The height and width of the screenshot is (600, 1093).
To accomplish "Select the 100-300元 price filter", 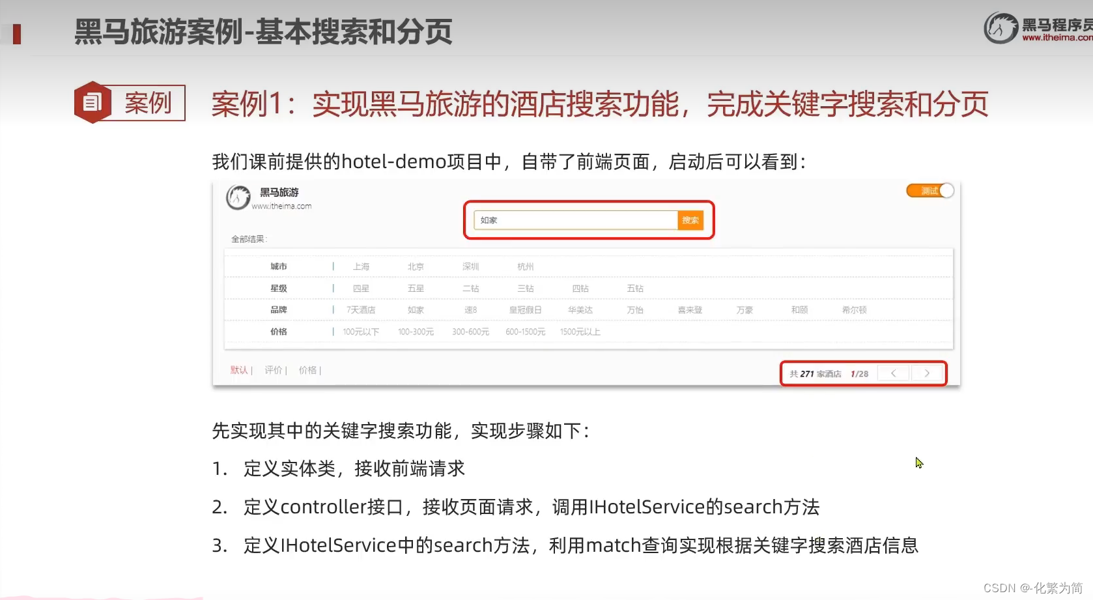I will 416,332.
